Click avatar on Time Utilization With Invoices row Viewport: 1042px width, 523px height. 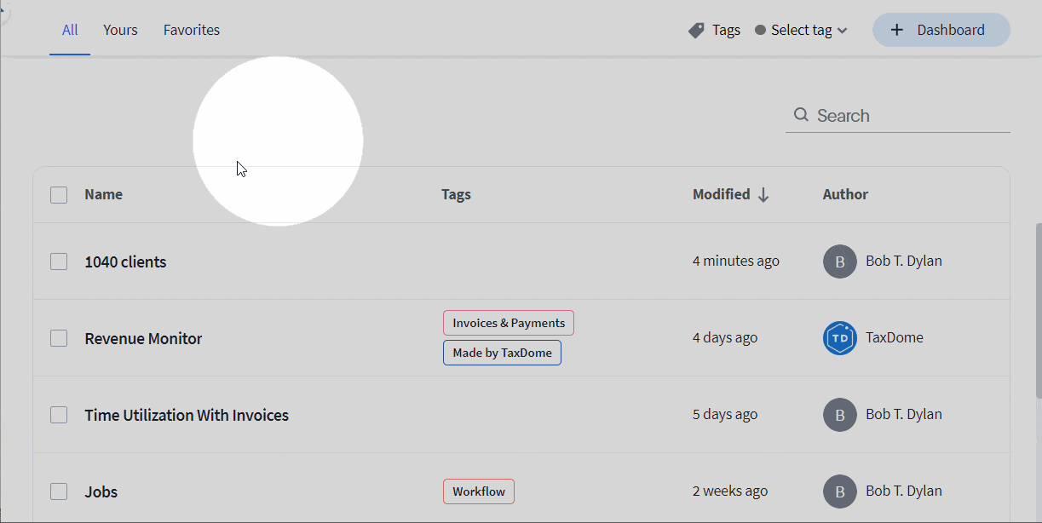[x=839, y=415]
